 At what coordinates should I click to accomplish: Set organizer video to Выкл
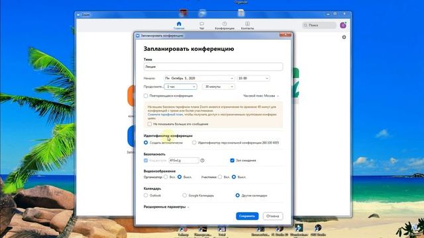(180, 177)
